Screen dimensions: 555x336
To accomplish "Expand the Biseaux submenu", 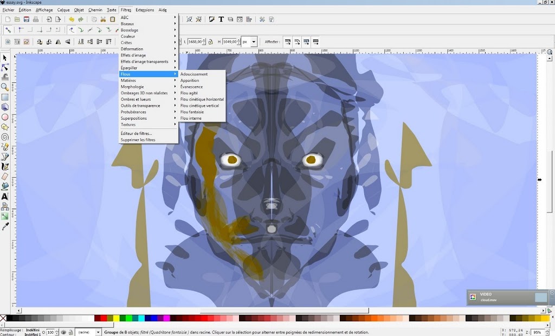I will [149, 24].
